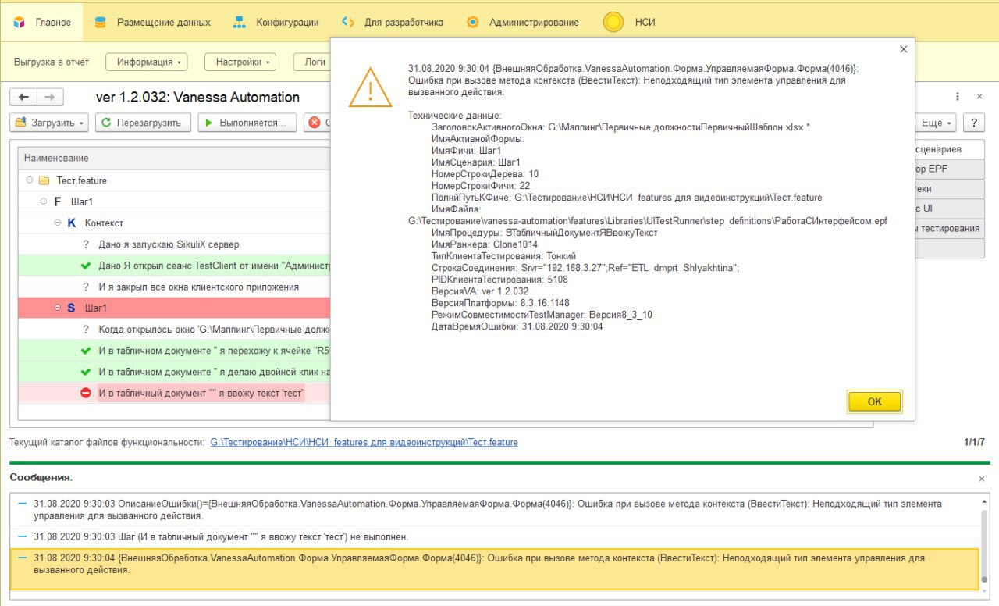Switch to the UI tab

coord(949,209)
